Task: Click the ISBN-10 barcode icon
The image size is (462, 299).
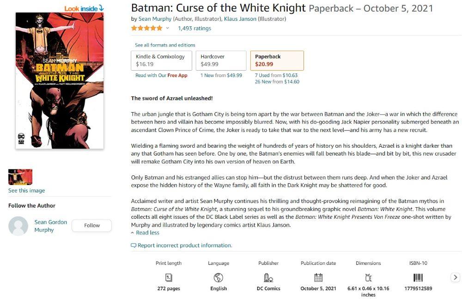Action: tap(418, 277)
